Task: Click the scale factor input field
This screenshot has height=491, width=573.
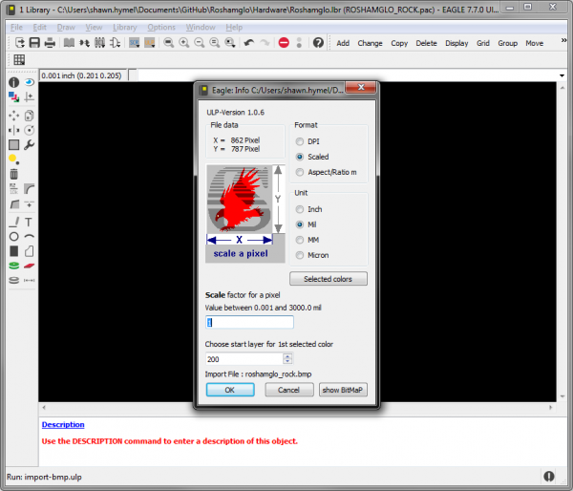Action: pos(249,323)
